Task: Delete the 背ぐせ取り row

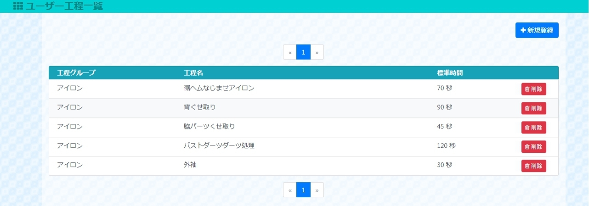Action: 533,108
